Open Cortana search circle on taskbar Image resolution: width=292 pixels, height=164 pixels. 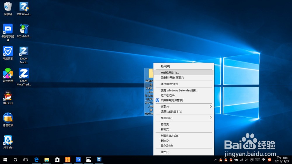click(x=15, y=160)
